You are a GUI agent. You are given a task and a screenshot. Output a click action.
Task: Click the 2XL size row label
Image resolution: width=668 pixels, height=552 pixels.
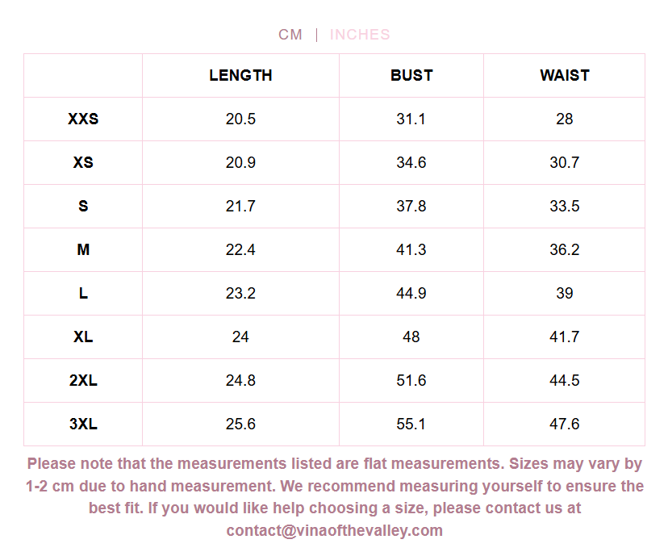[83, 380]
